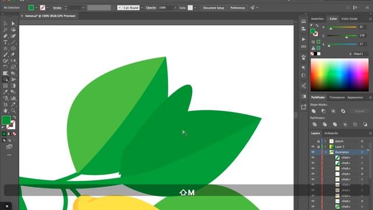This screenshot has height=210, width=373.
Task: Set paint to None in toolbar
Action: click(14, 134)
